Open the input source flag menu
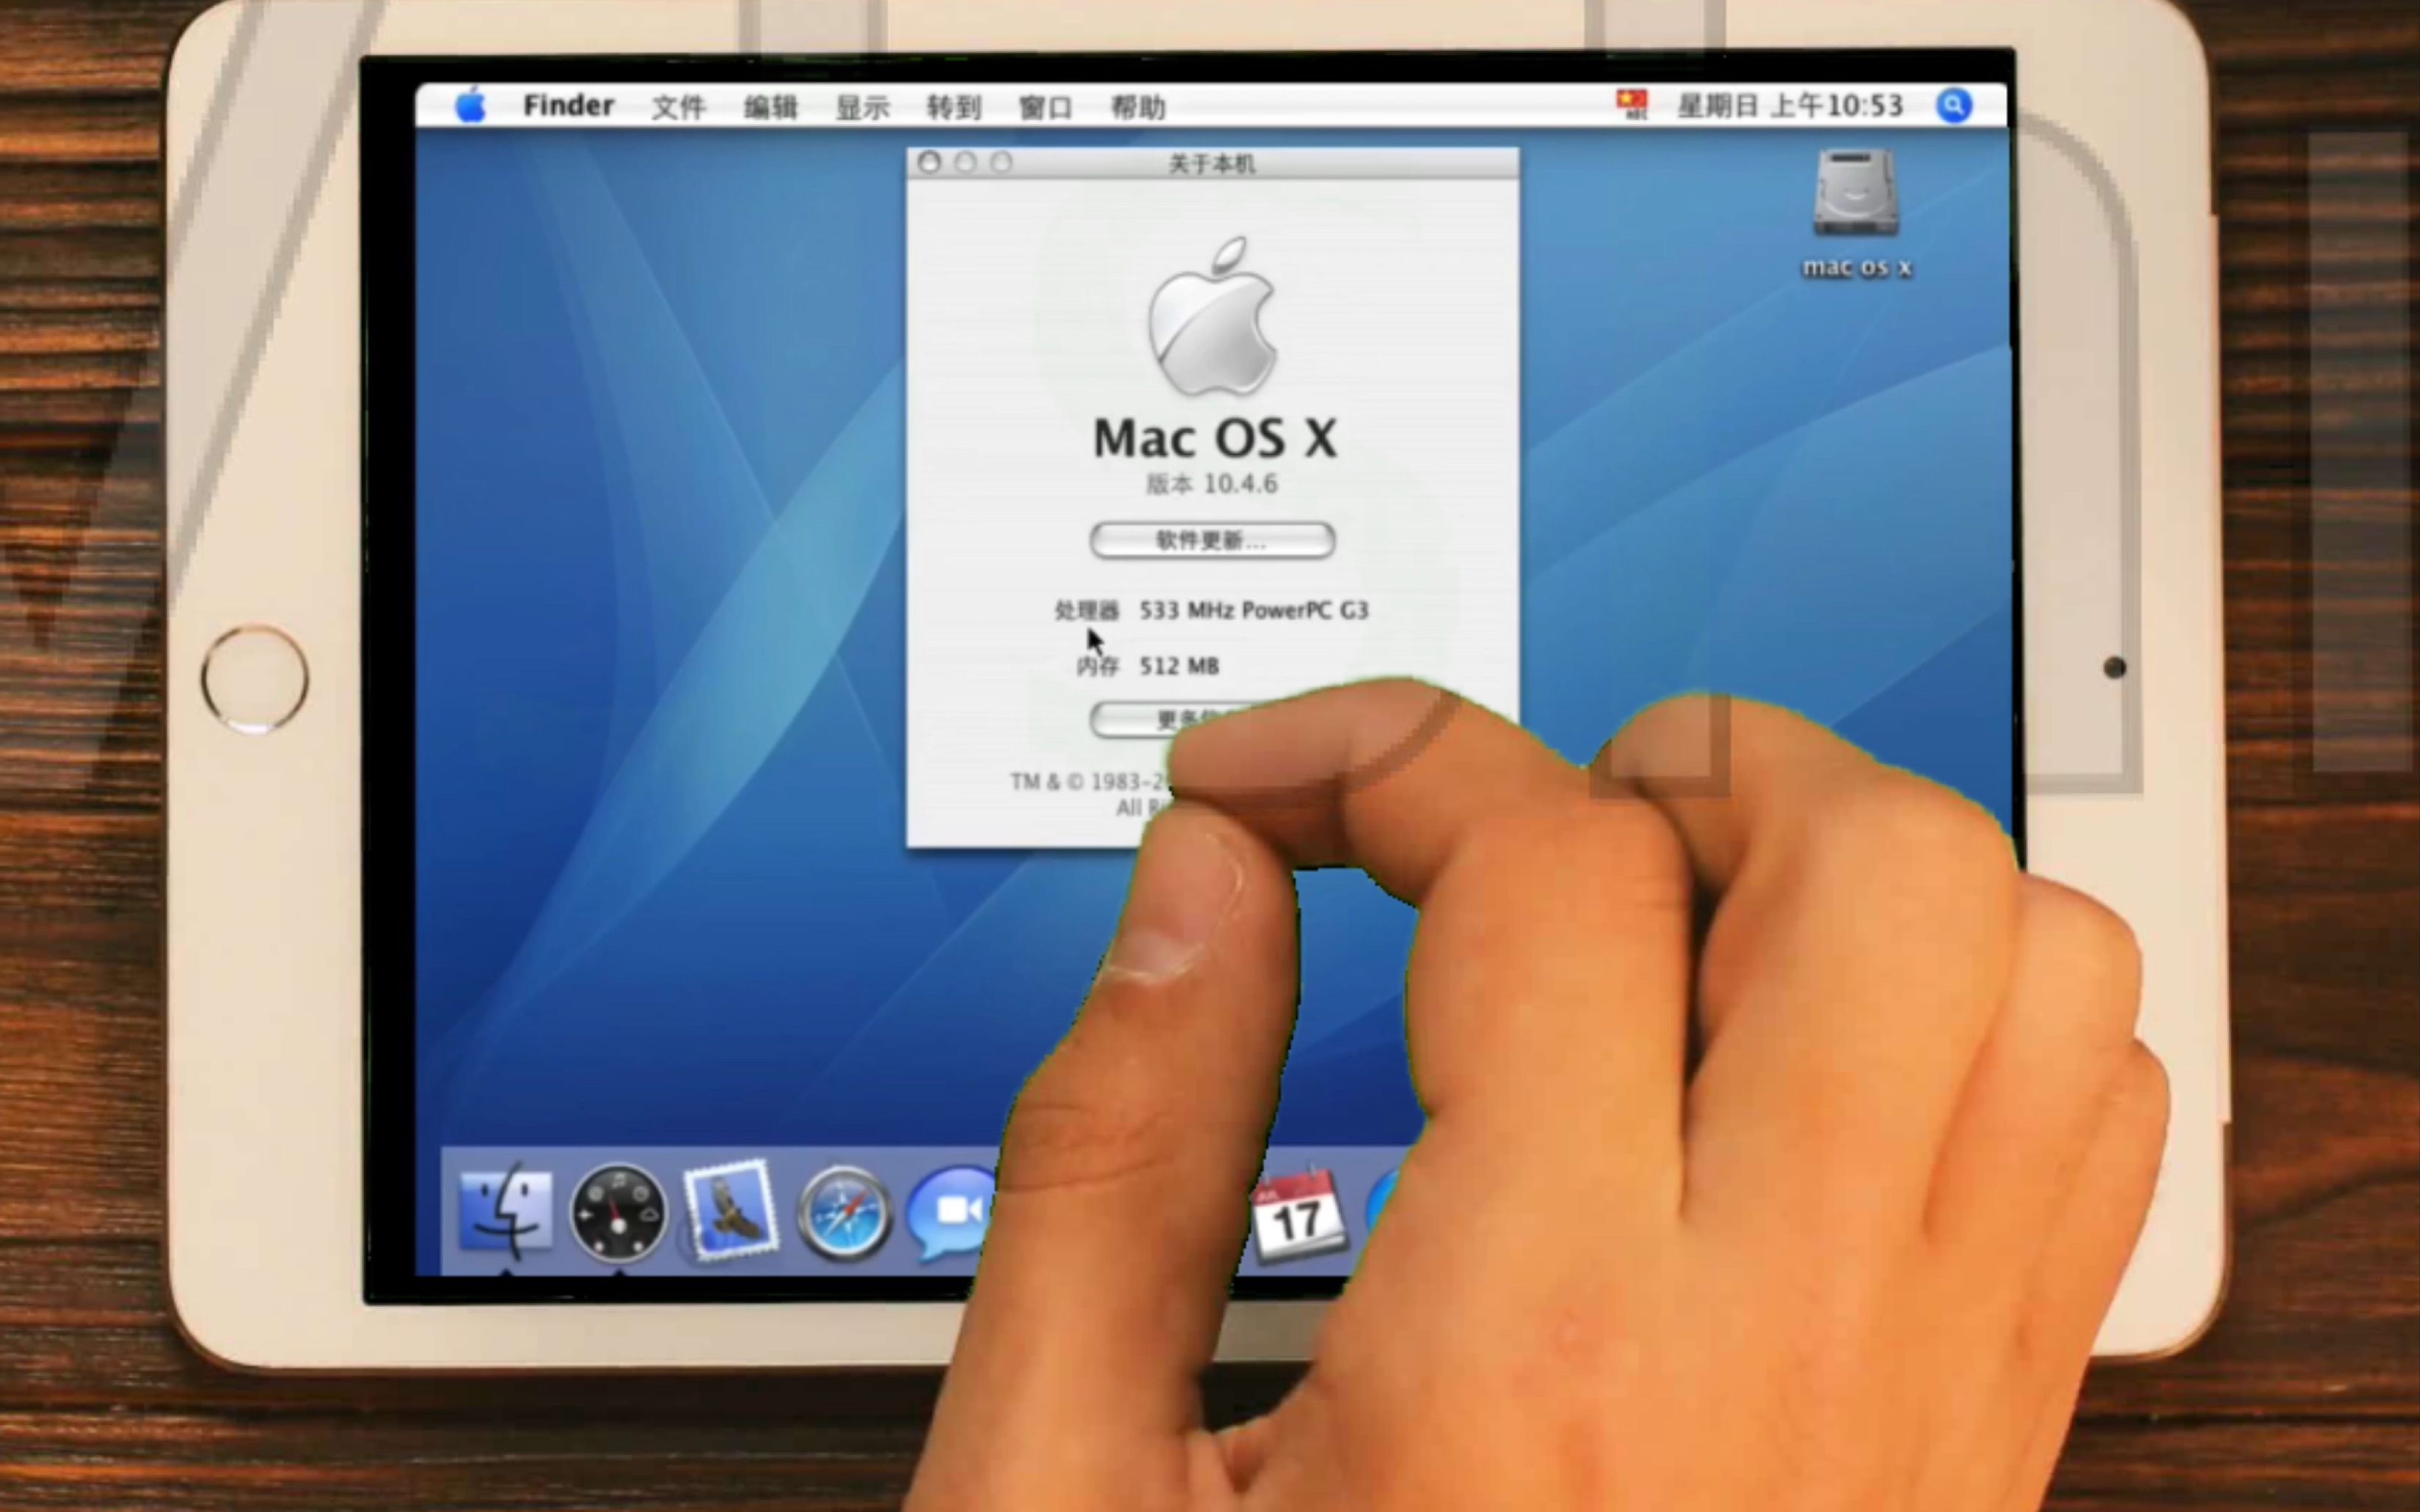 pyautogui.click(x=1632, y=105)
